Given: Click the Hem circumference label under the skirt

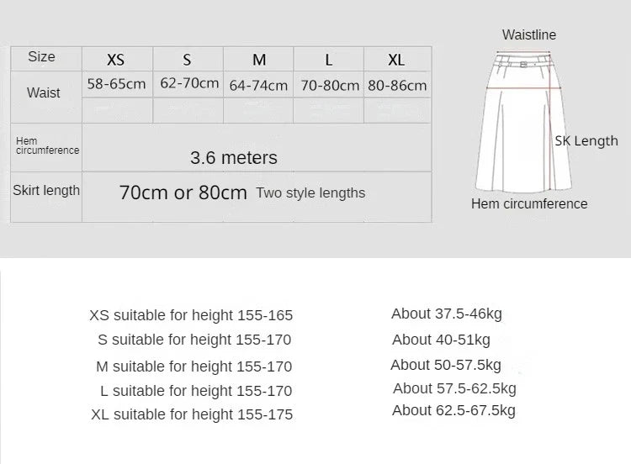Looking at the screenshot, I should pos(529,203).
